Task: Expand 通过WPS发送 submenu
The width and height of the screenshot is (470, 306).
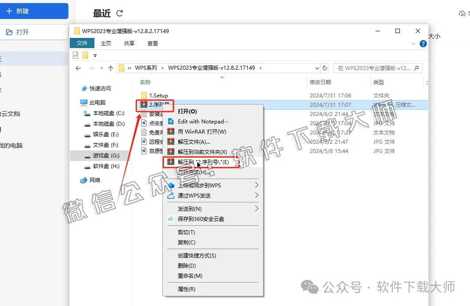Action: coord(213,195)
